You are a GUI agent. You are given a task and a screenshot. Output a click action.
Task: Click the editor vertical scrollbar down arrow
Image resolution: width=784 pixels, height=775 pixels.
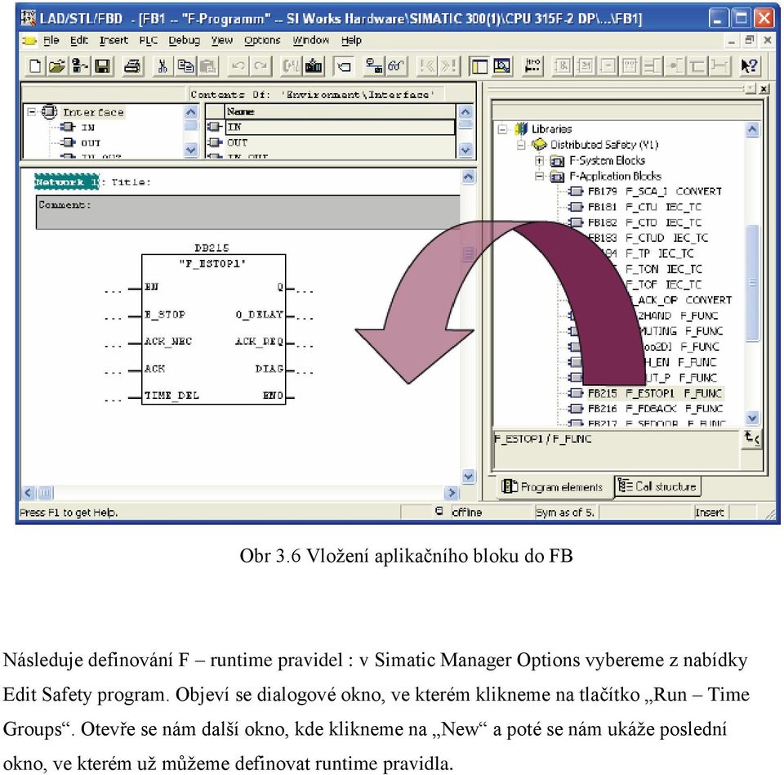click(x=469, y=476)
